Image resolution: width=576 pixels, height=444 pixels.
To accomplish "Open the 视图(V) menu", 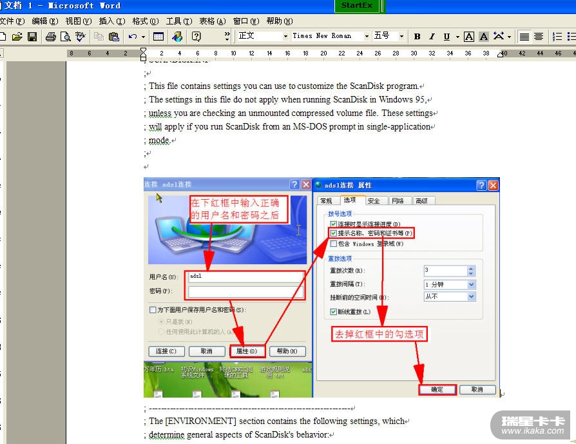I will [x=78, y=21].
